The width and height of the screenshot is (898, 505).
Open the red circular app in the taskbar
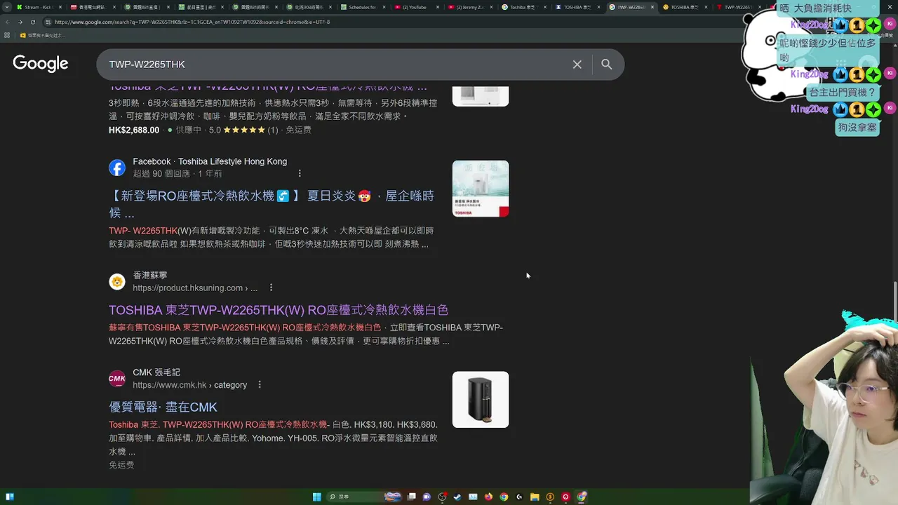(565, 497)
